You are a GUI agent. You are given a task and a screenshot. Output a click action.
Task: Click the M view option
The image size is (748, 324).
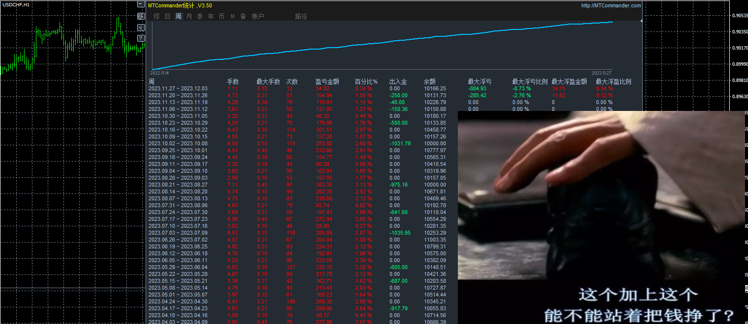[232, 16]
